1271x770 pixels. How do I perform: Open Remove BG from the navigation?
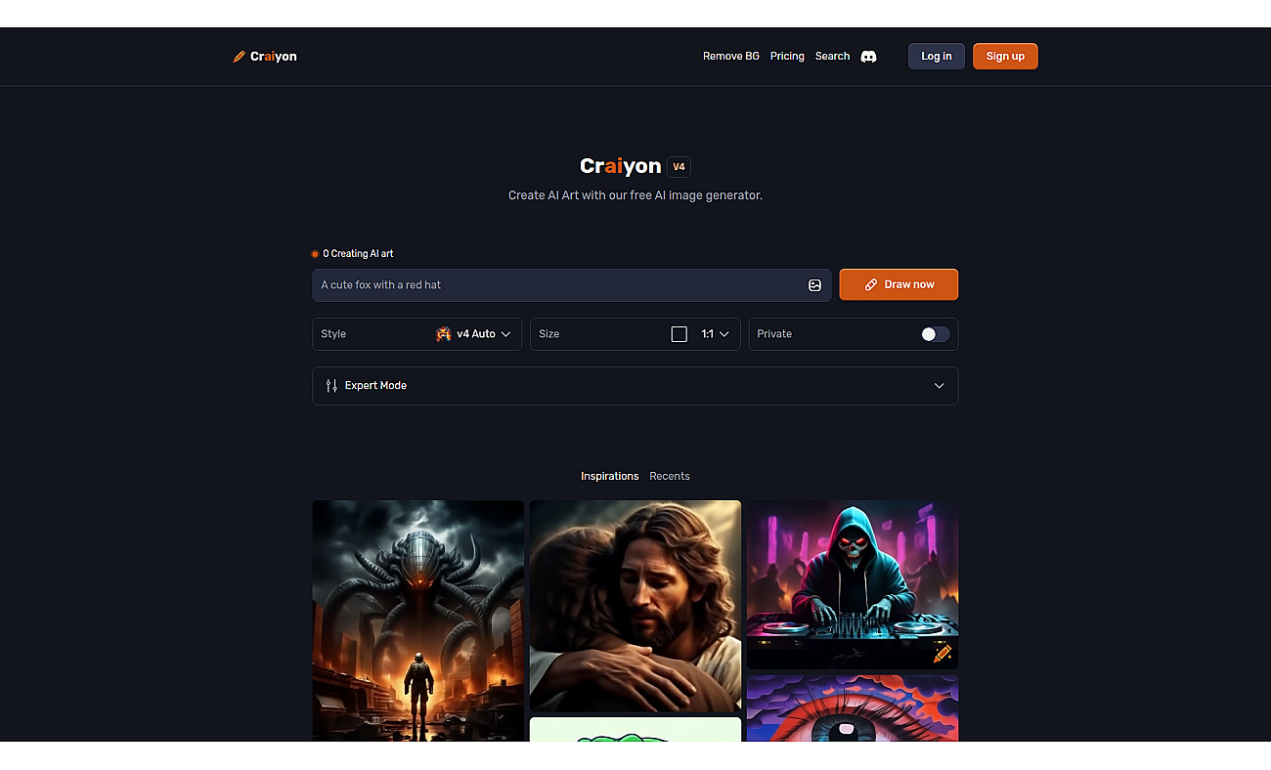(731, 57)
